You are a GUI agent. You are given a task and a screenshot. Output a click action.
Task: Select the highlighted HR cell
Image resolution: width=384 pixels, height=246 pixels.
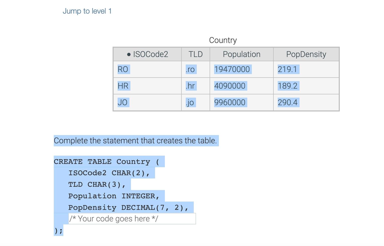(x=124, y=86)
